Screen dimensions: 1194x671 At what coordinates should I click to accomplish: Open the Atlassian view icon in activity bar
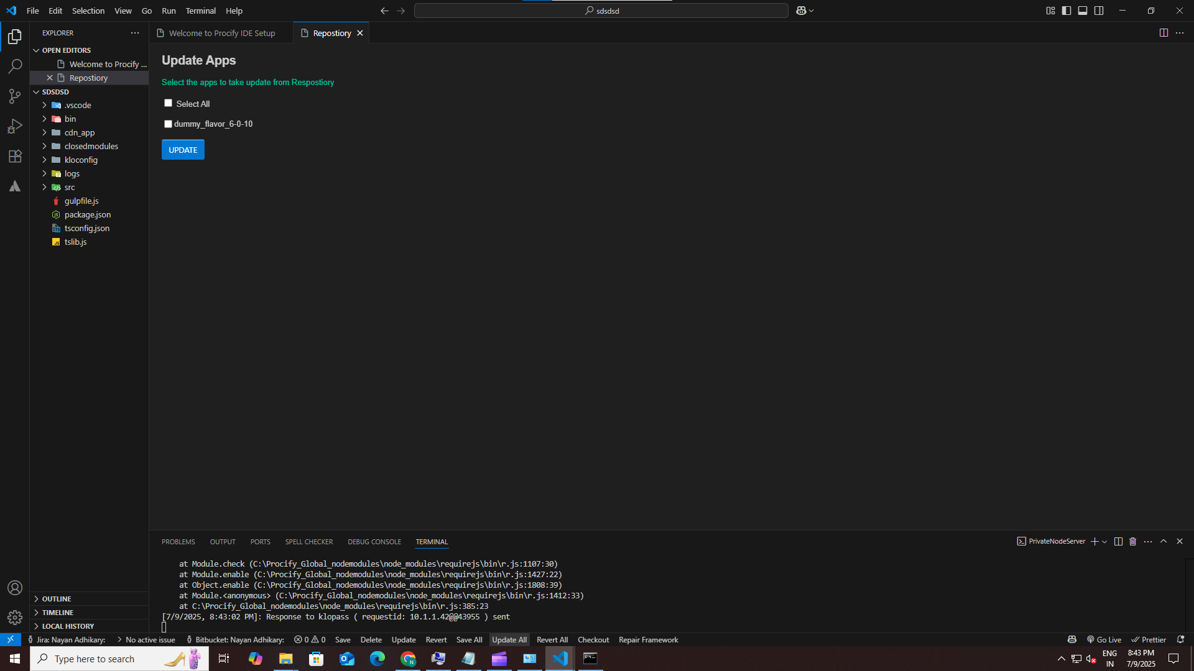15,186
